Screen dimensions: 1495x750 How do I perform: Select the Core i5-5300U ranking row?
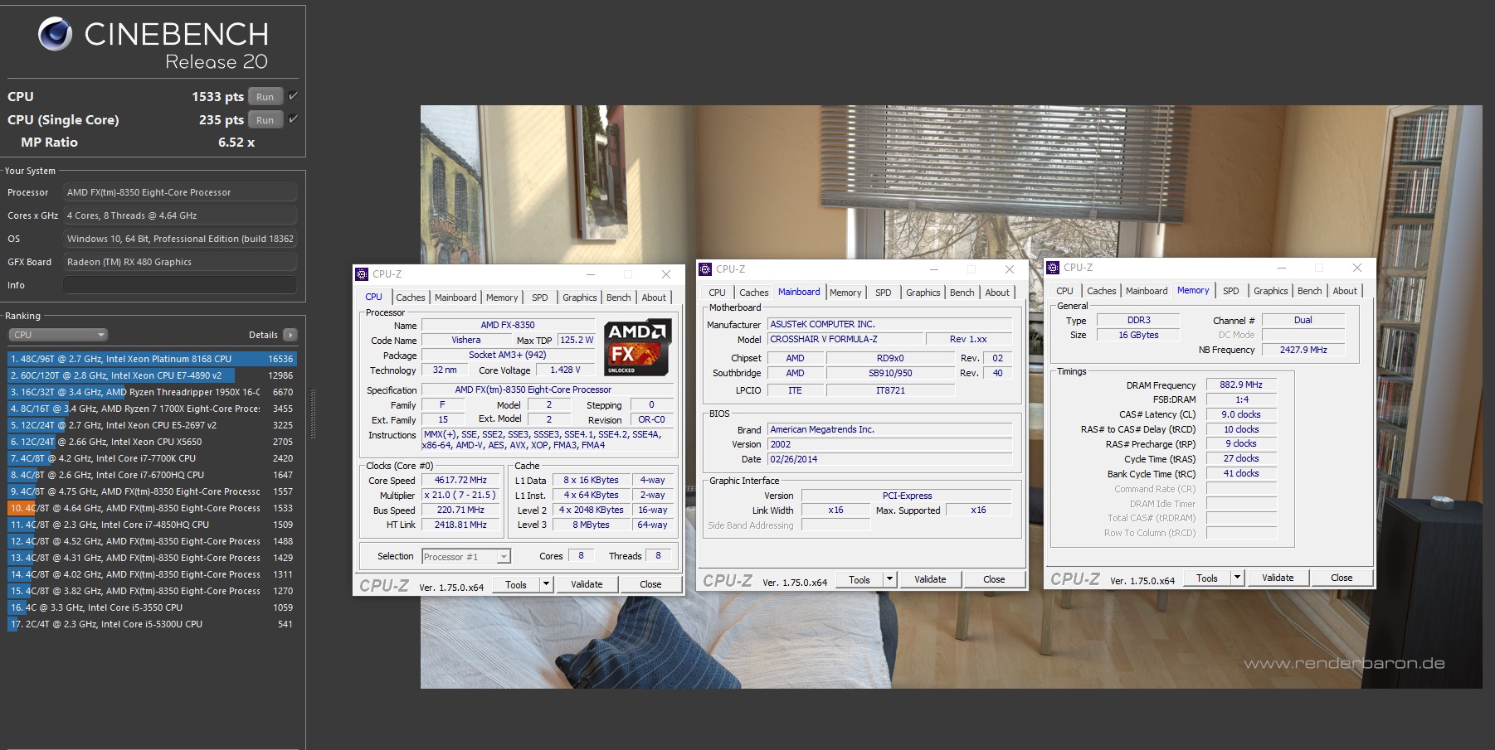click(x=152, y=624)
